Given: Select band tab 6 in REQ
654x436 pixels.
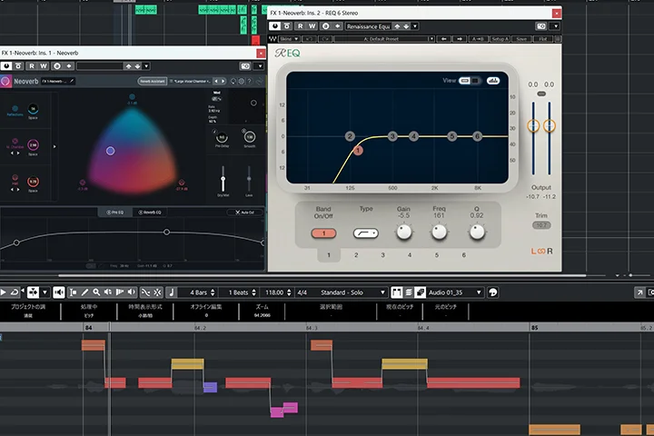Looking at the screenshot, I should point(463,255).
